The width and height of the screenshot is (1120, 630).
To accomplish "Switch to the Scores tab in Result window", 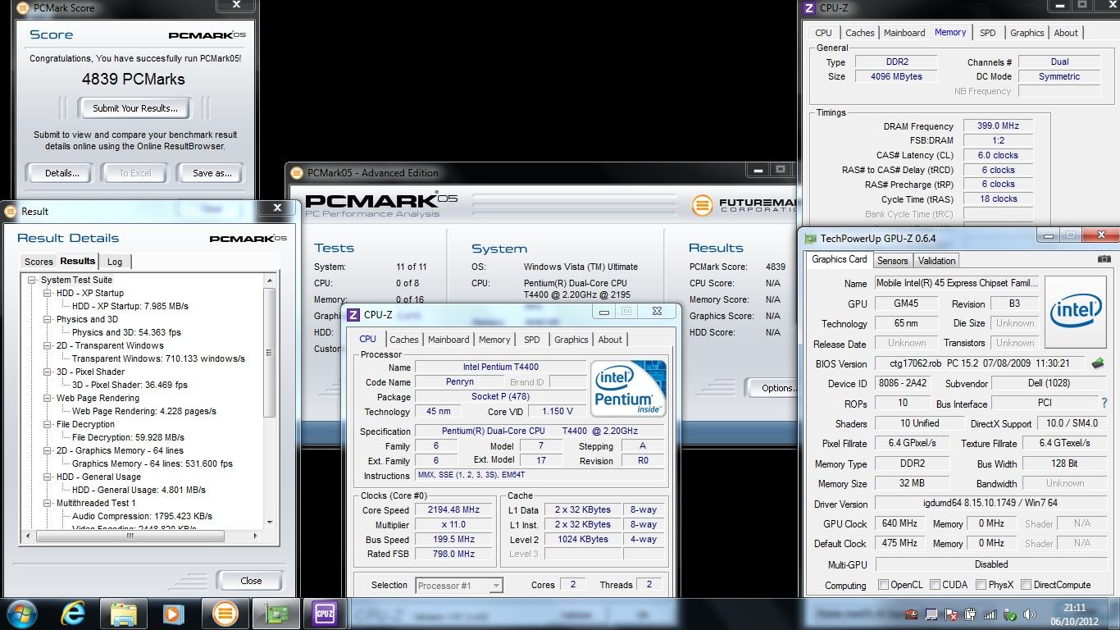I will click(x=39, y=262).
